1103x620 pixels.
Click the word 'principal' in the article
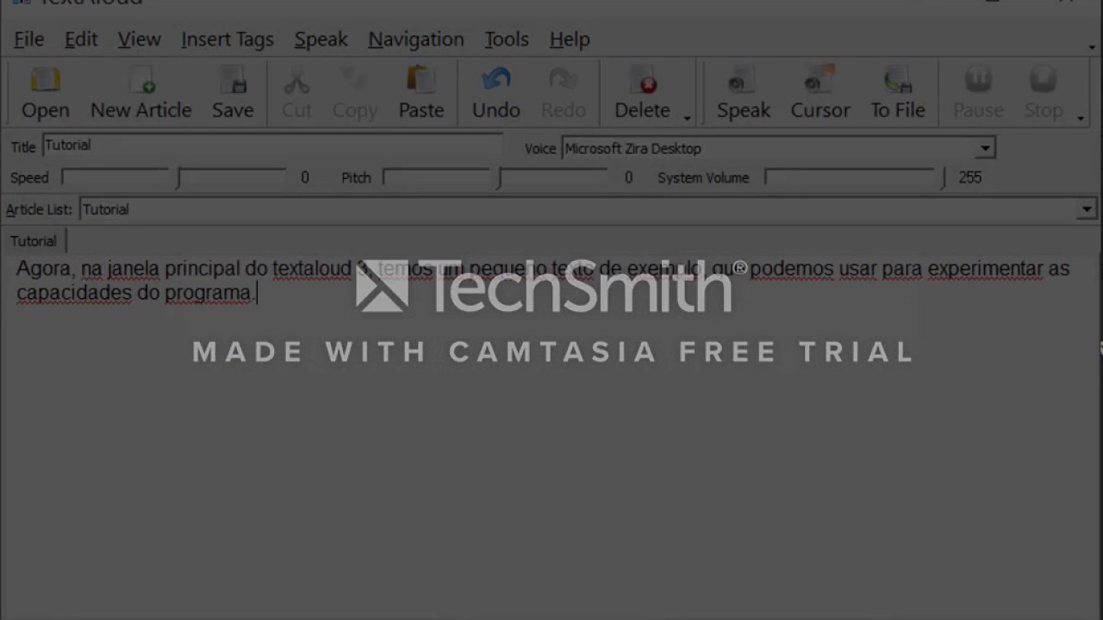click(202, 269)
